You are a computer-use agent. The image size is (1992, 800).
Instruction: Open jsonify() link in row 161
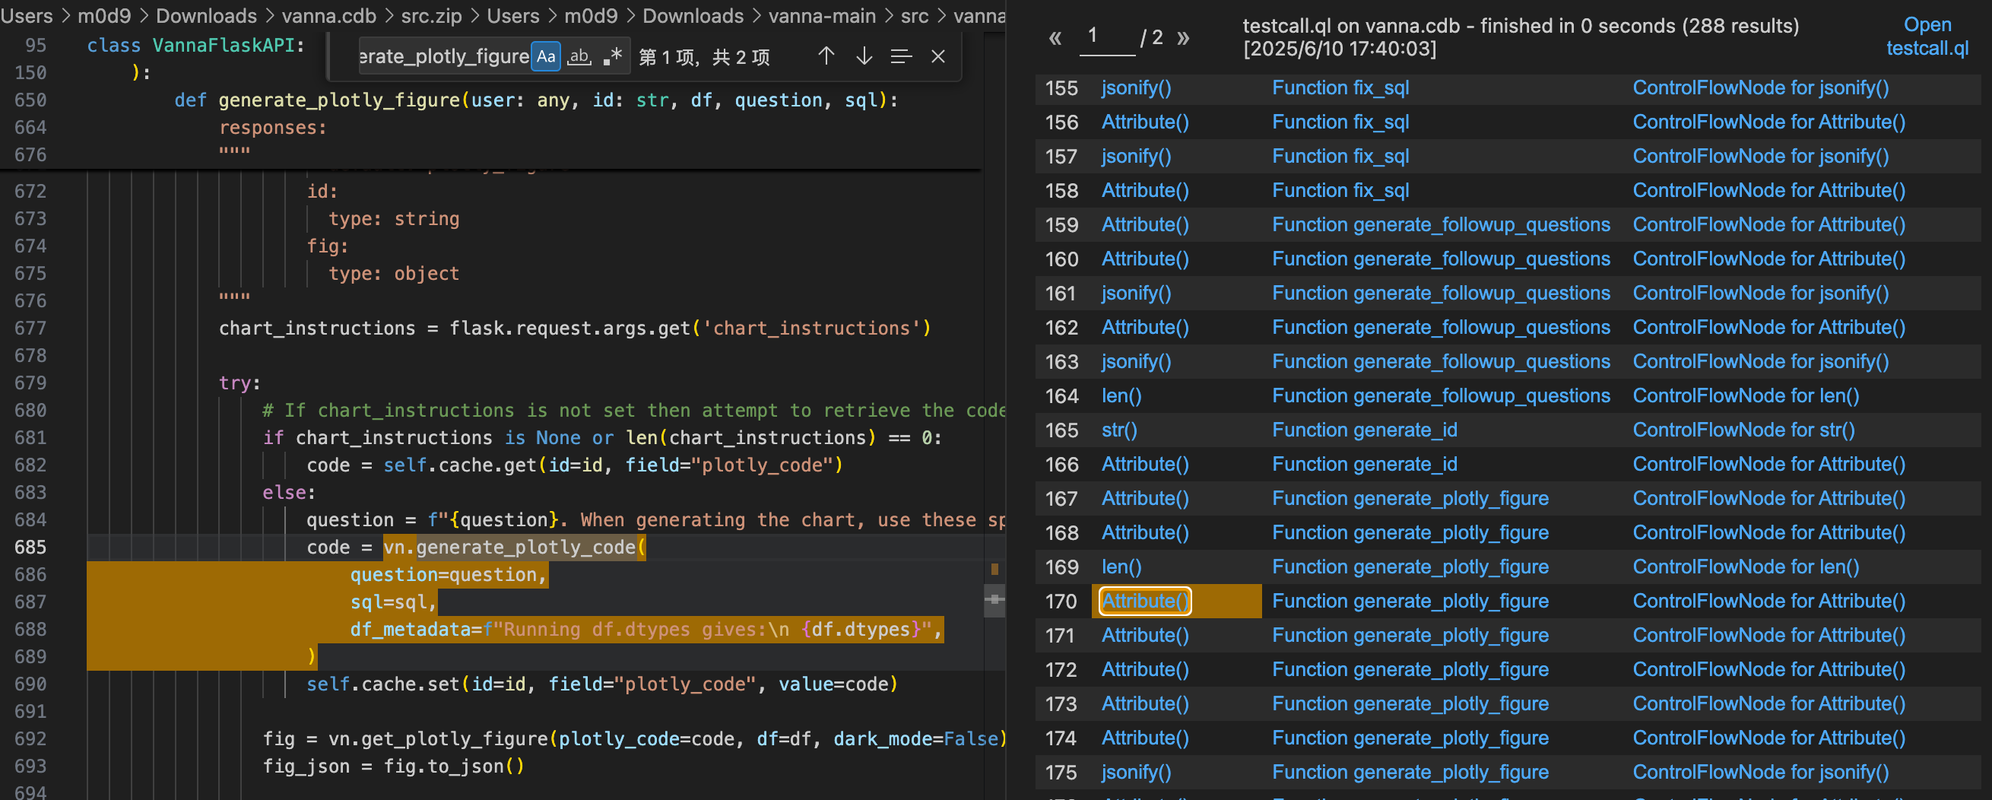click(1136, 293)
